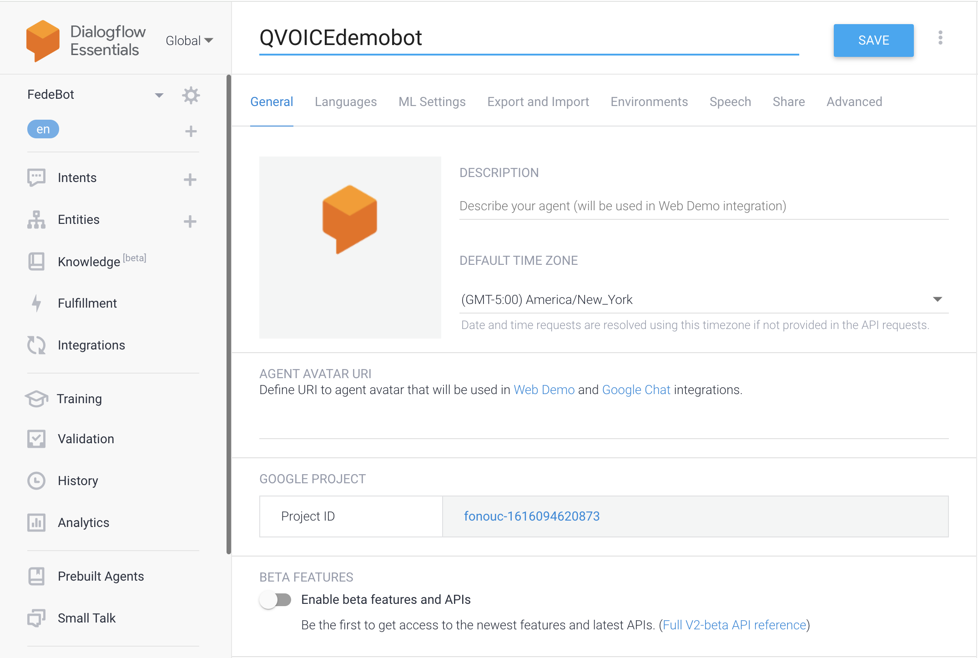Open Analytics in the sidebar
Image resolution: width=978 pixels, height=658 pixels.
(x=84, y=523)
